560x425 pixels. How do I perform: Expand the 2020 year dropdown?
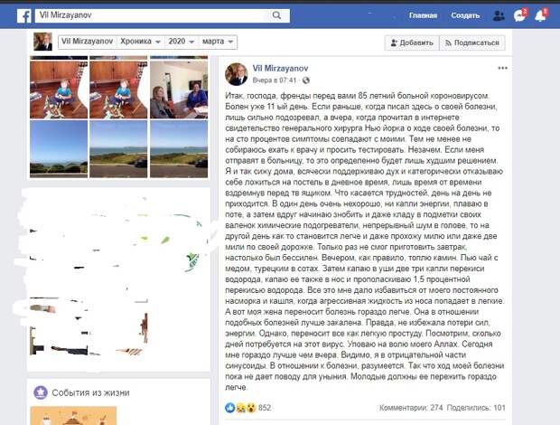click(182, 42)
